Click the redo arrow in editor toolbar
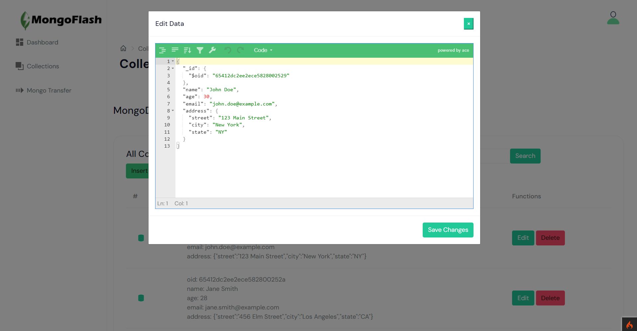This screenshot has width=637, height=331. coord(240,50)
